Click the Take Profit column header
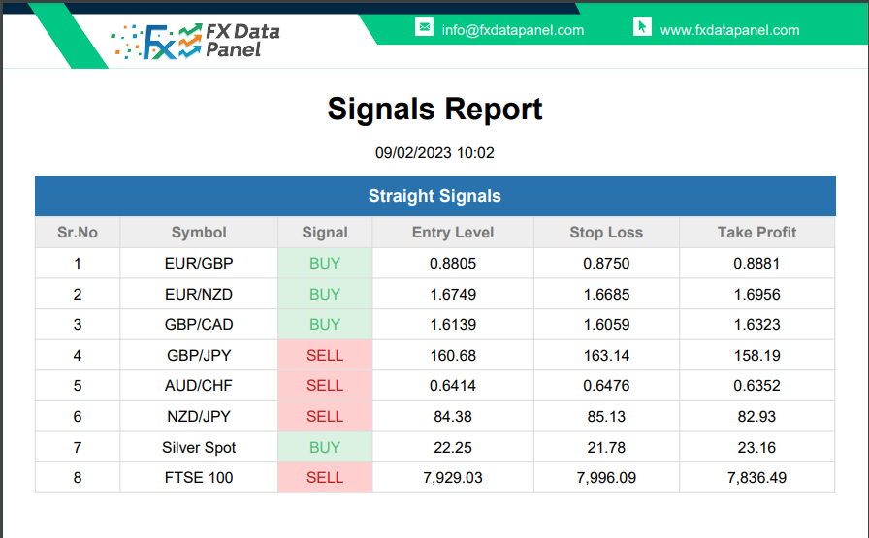The image size is (869, 538). coord(757,232)
